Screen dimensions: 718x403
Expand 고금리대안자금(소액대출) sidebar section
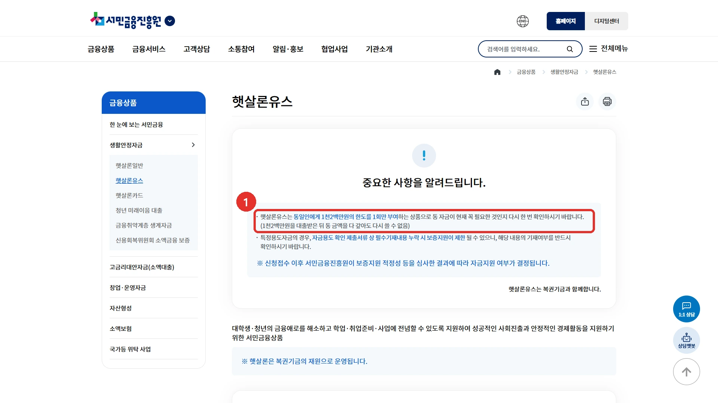pyautogui.click(x=153, y=267)
